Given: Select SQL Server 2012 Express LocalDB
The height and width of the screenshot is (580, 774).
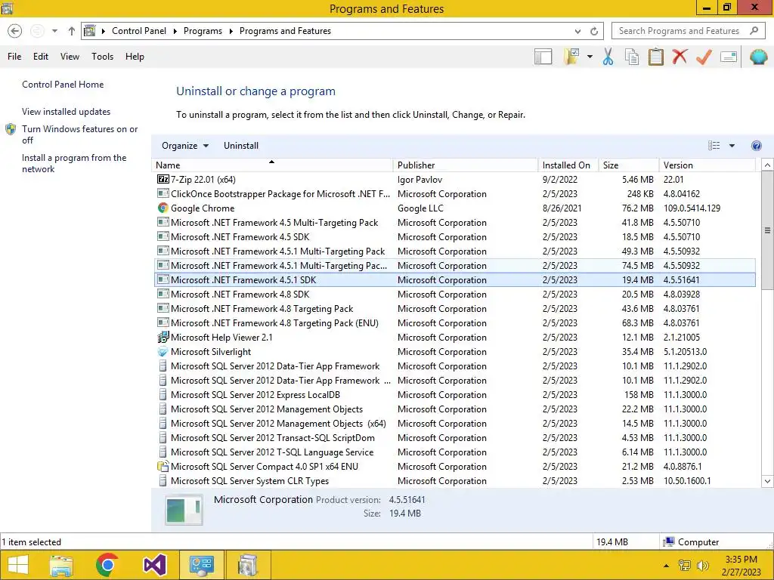Looking at the screenshot, I should (454, 394).
